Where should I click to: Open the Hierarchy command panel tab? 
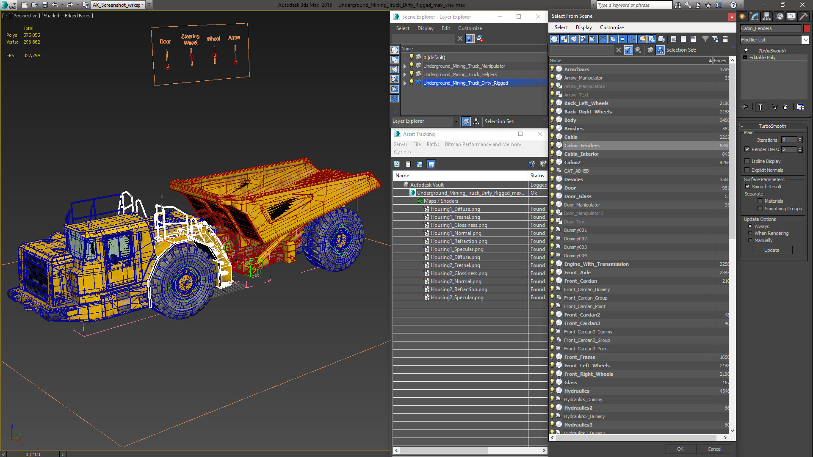[767, 17]
